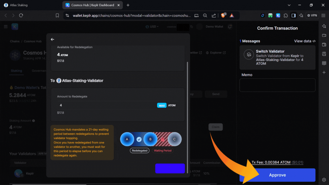Image resolution: width=329 pixels, height=185 pixels.
Task: Click the Leo AI sparkle sidebar icon
Action: [x=324, y=26]
